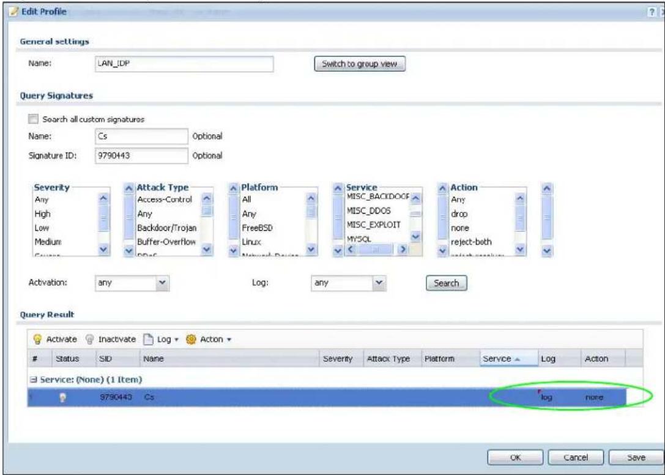Click SID 9790443 in result row
The height and width of the screenshot is (475, 665).
click(116, 398)
